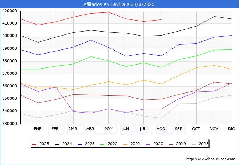Click the blue 2023 legend line marker
The image size is (239, 165).
click(80, 144)
